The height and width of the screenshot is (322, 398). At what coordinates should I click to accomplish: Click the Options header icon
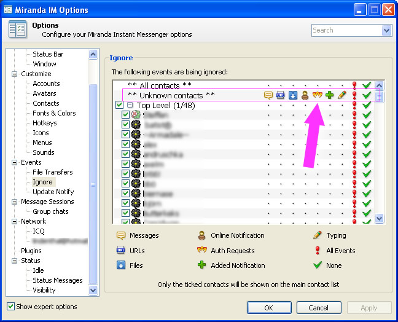click(17, 29)
